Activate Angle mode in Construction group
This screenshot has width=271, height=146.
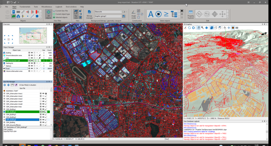coord(133,14)
